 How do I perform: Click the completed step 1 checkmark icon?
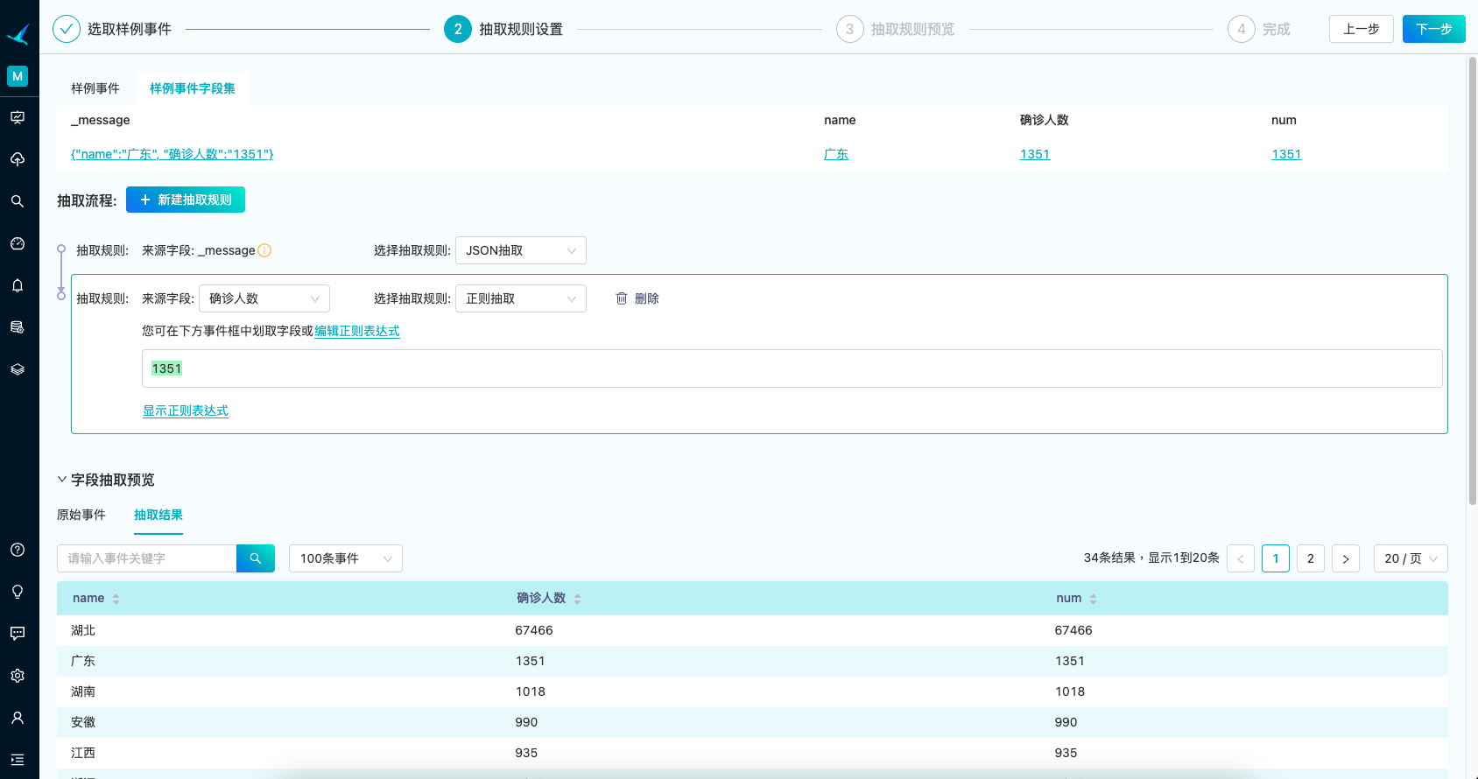tap(67, 29)
